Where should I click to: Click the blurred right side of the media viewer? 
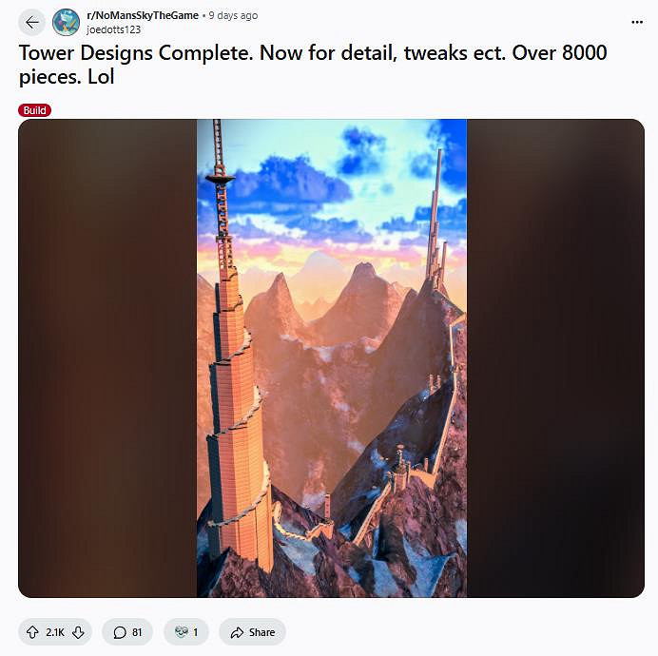555,358
